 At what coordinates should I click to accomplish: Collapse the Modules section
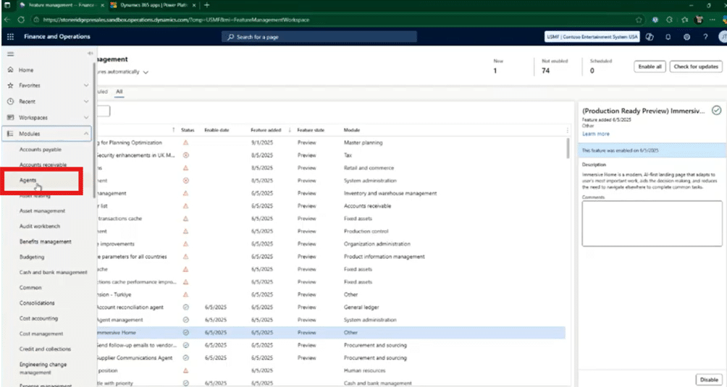tap(86, 134)
